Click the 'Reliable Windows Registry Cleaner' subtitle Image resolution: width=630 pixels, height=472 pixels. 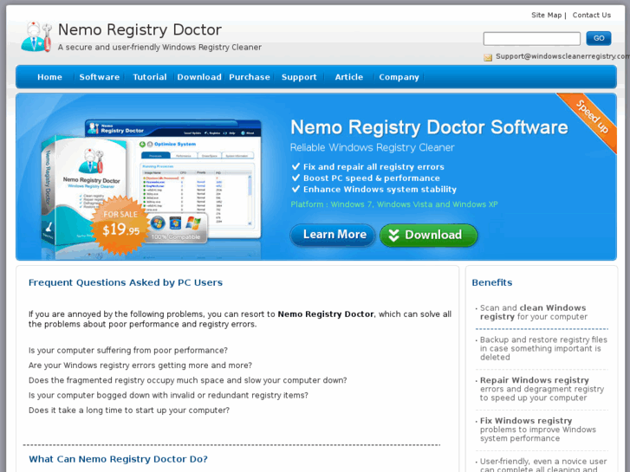pyautogui.click(x=372, y=147)
